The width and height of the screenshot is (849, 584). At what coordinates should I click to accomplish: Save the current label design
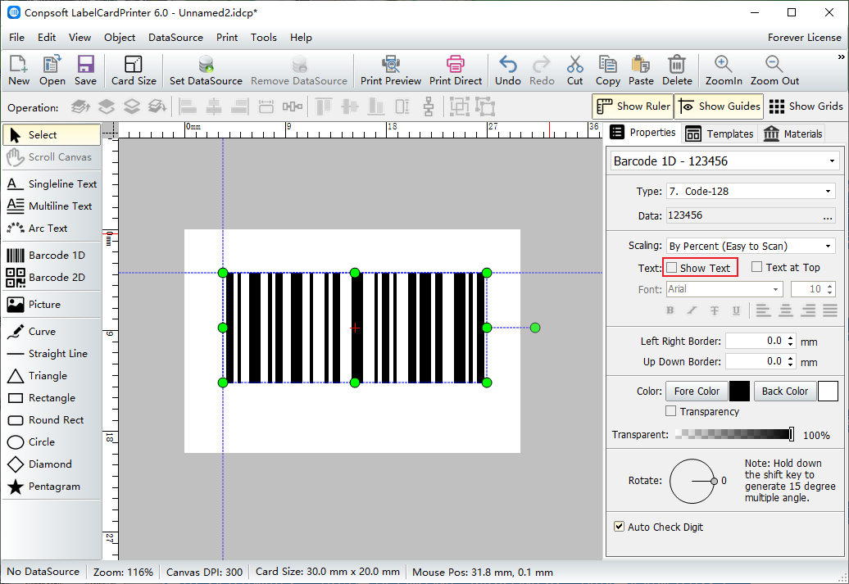[x=85, y=70]
